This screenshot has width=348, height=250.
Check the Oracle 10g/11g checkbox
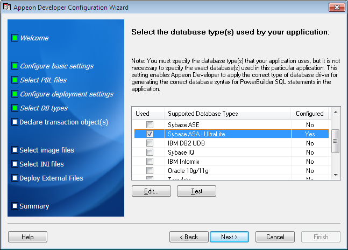tap(150, 170)
